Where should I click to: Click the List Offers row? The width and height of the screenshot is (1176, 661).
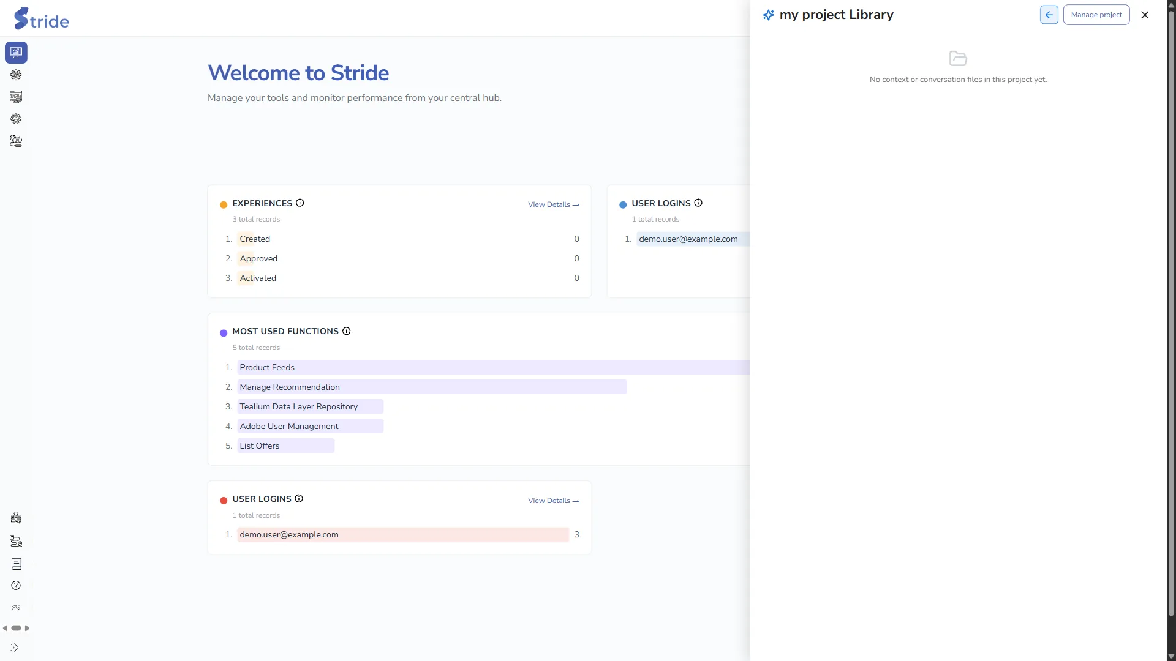tap(285, 446)
